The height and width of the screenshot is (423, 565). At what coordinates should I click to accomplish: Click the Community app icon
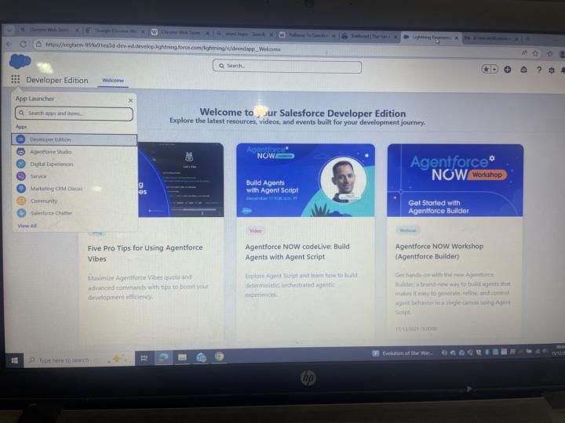(x=21, y=201)
